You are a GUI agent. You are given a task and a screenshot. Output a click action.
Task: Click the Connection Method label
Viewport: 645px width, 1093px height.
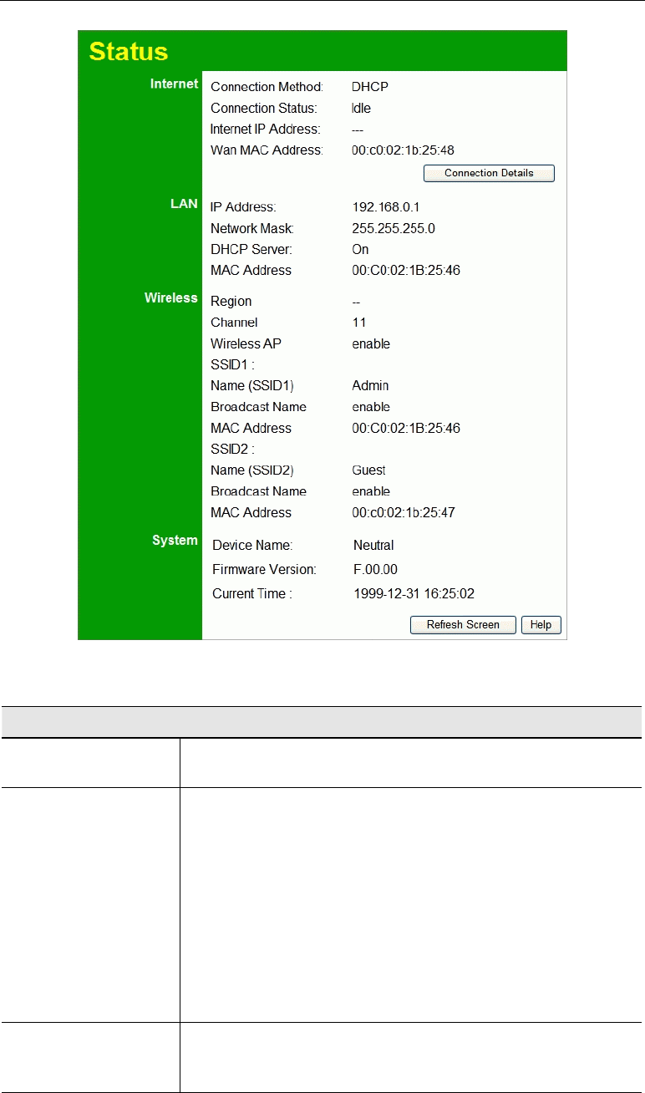click(x=267, y=86)
